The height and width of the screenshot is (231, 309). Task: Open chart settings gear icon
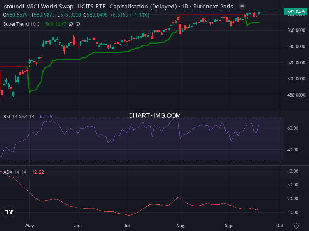coord(296,226)
